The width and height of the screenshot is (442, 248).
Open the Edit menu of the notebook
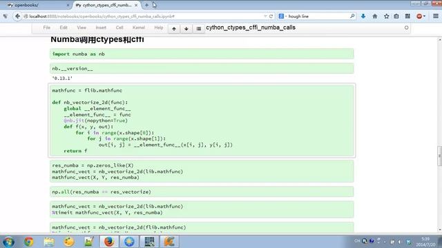(64, 28)
